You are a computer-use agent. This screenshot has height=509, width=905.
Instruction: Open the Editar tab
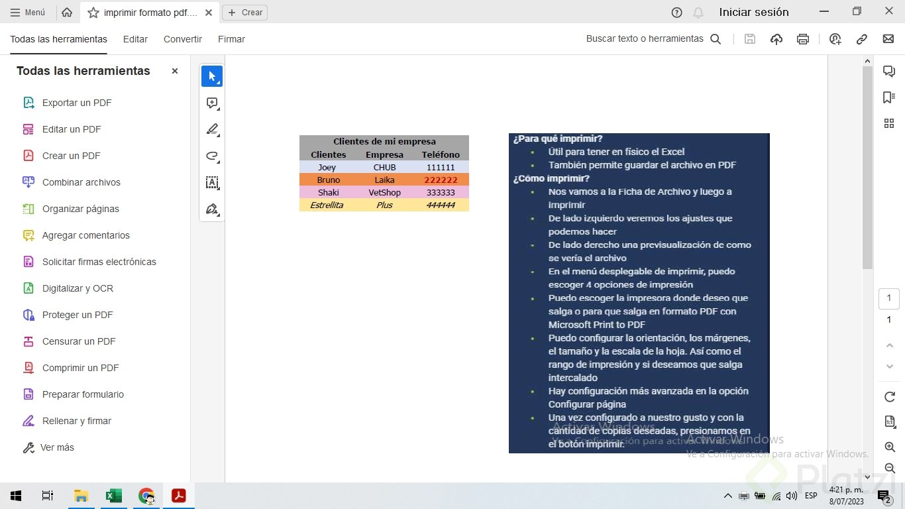(135, 39)
